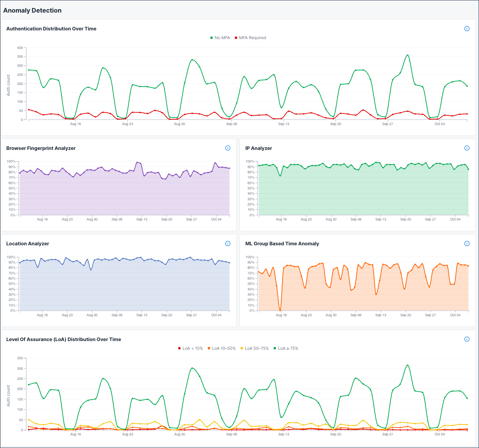
Task: Toggle the LoA 10–50% legend series
Action: [x=222, y=348]
